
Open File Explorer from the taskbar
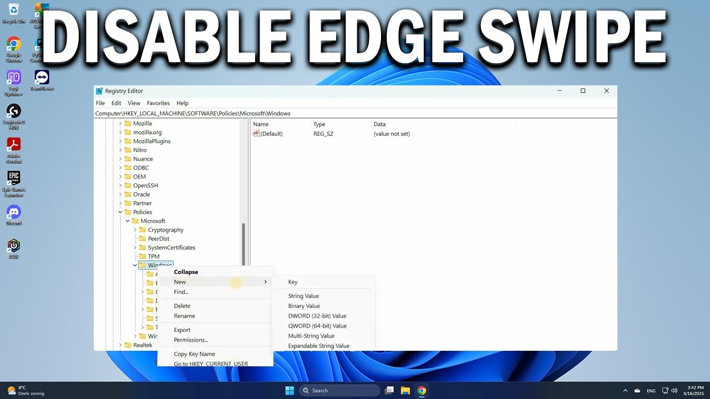[405, 391]
